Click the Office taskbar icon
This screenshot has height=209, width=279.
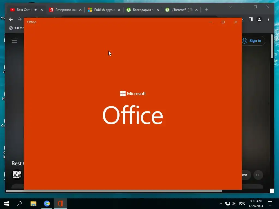point(60,204)
